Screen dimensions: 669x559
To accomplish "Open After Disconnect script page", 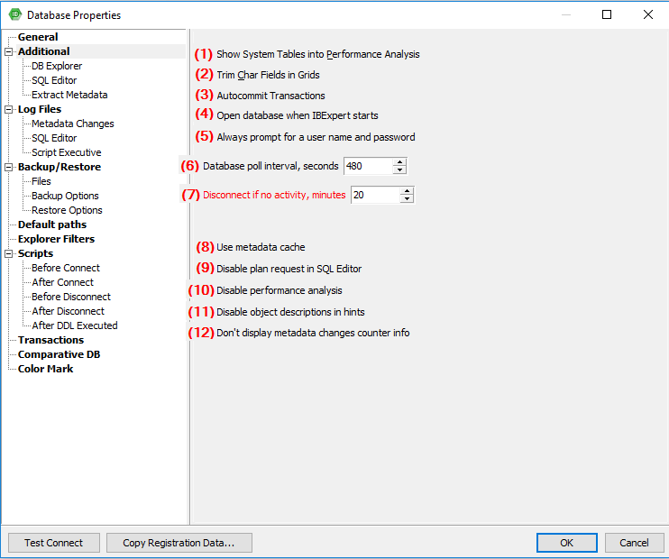I will pyautogui.click(x=69, y=311).
